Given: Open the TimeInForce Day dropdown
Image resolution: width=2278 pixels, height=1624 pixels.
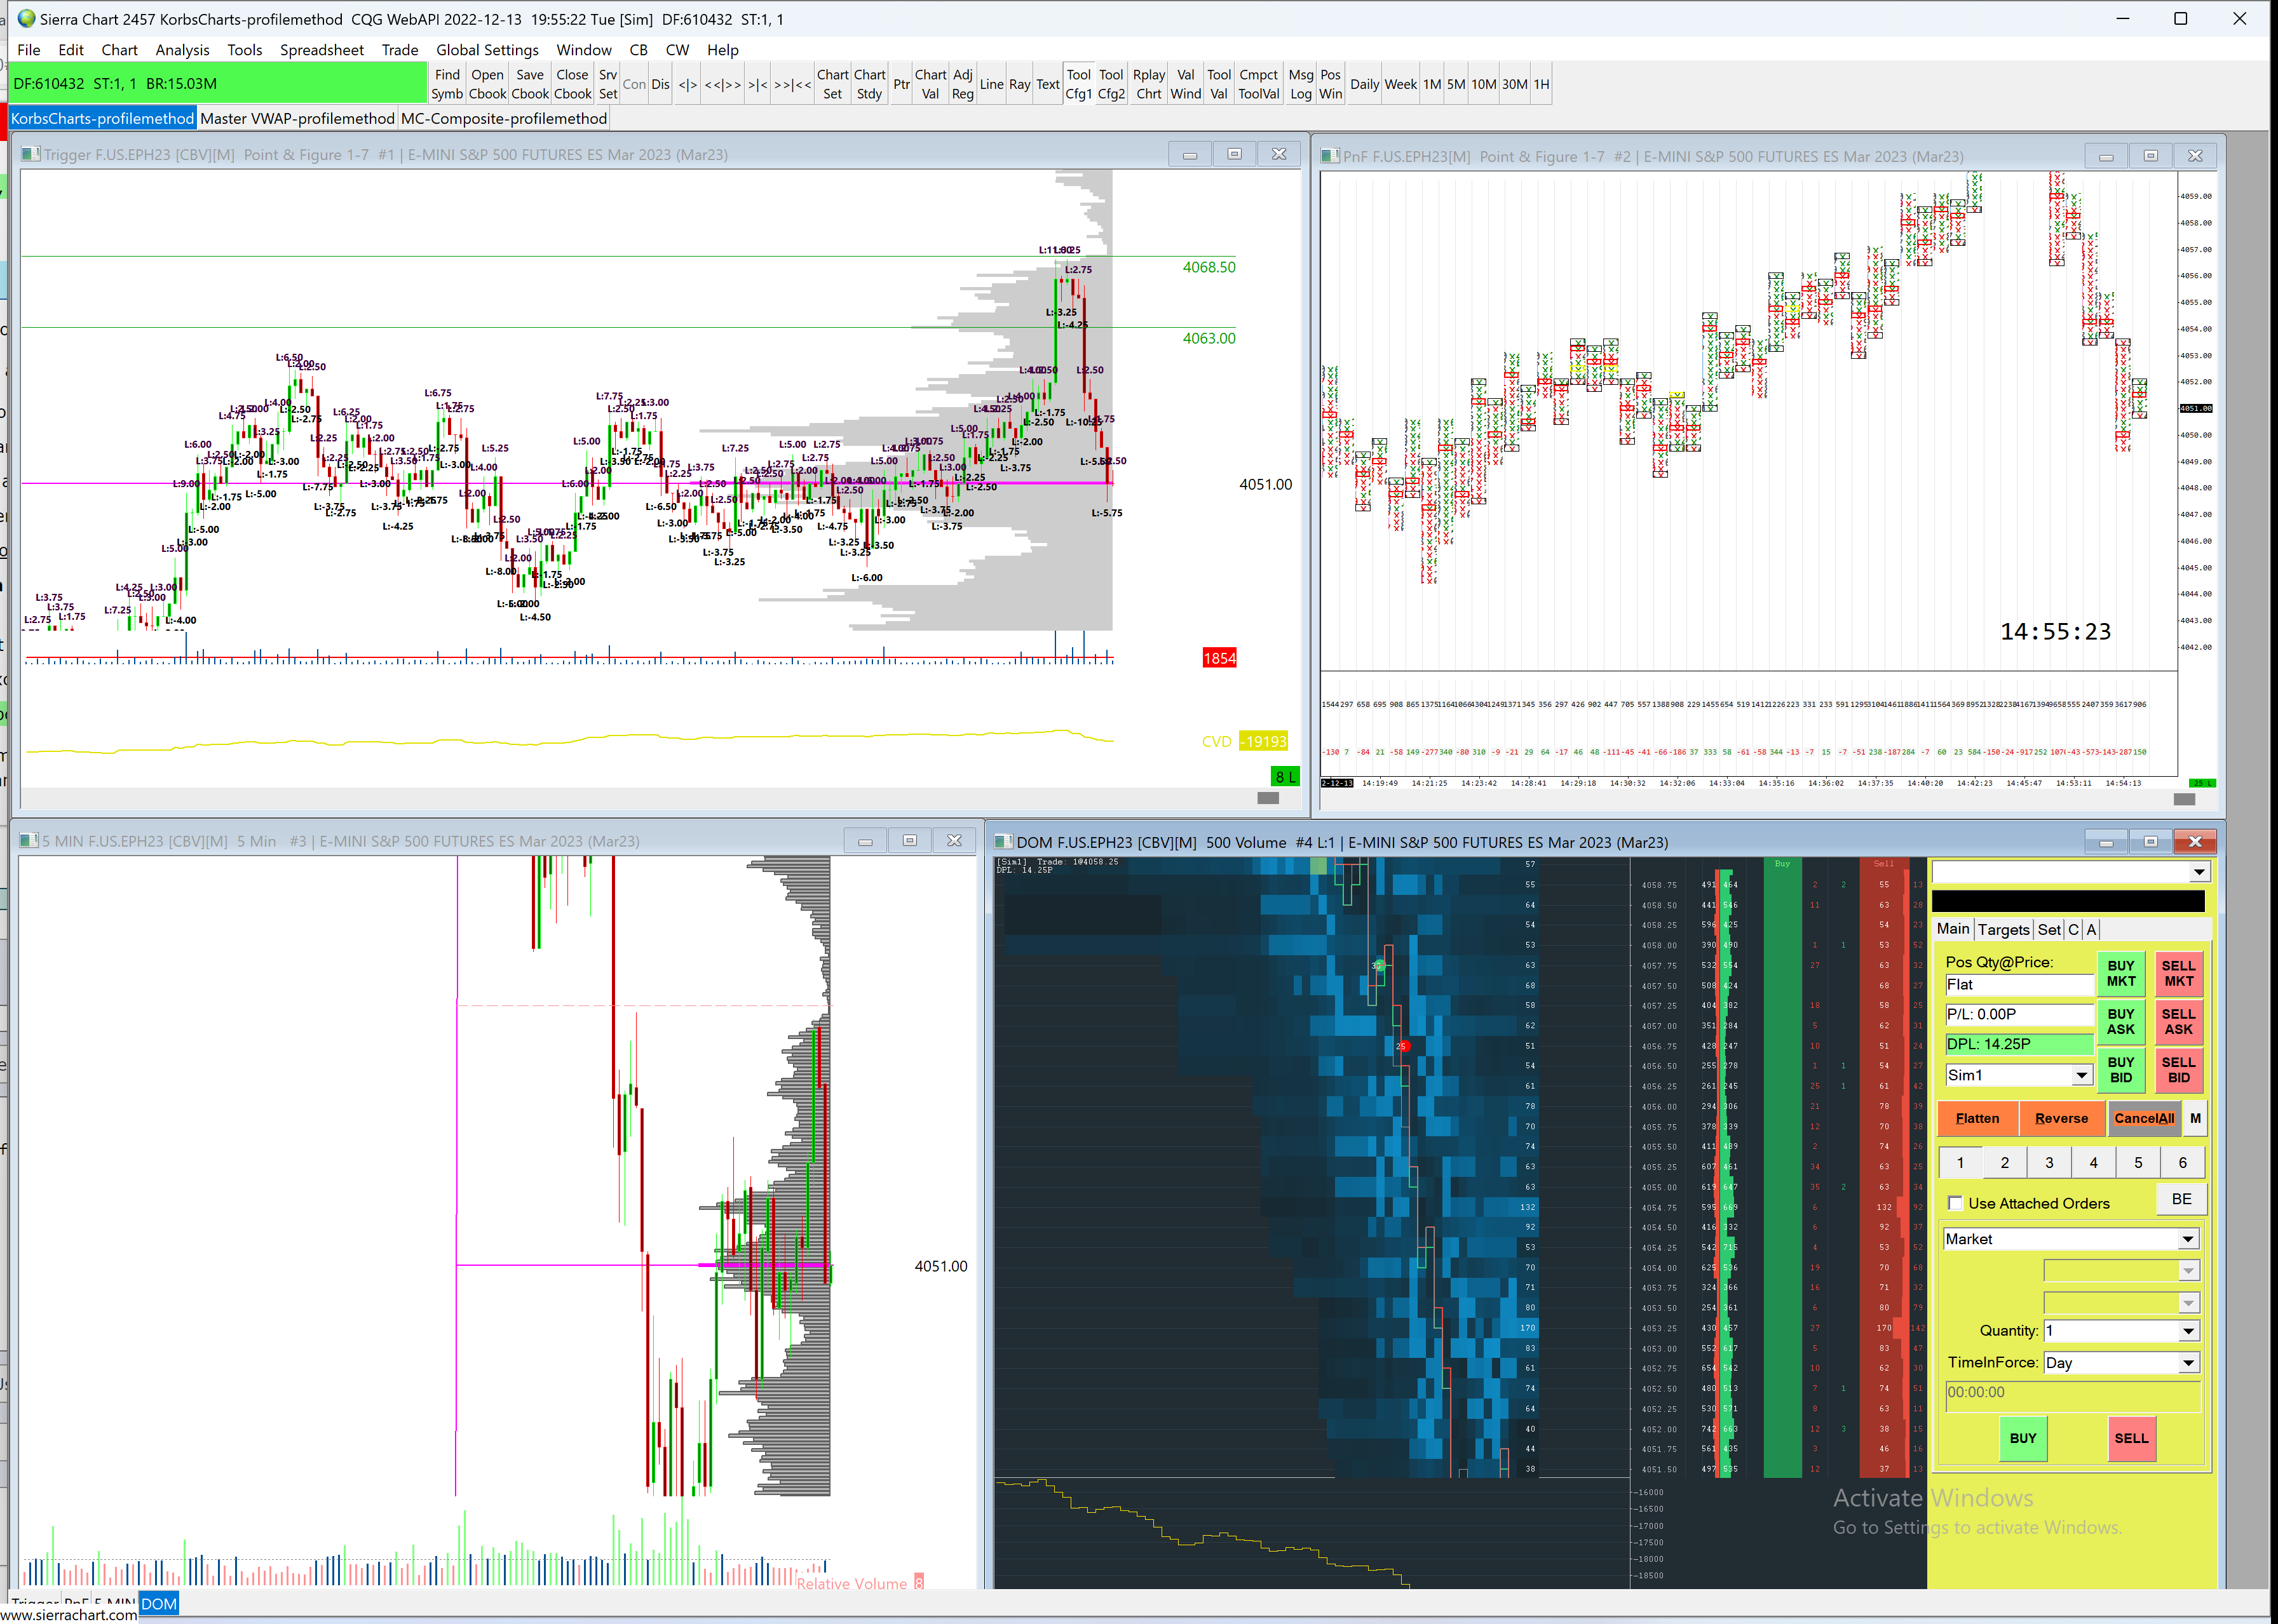Looking at the screenshot, I should pos(2187,1363).
